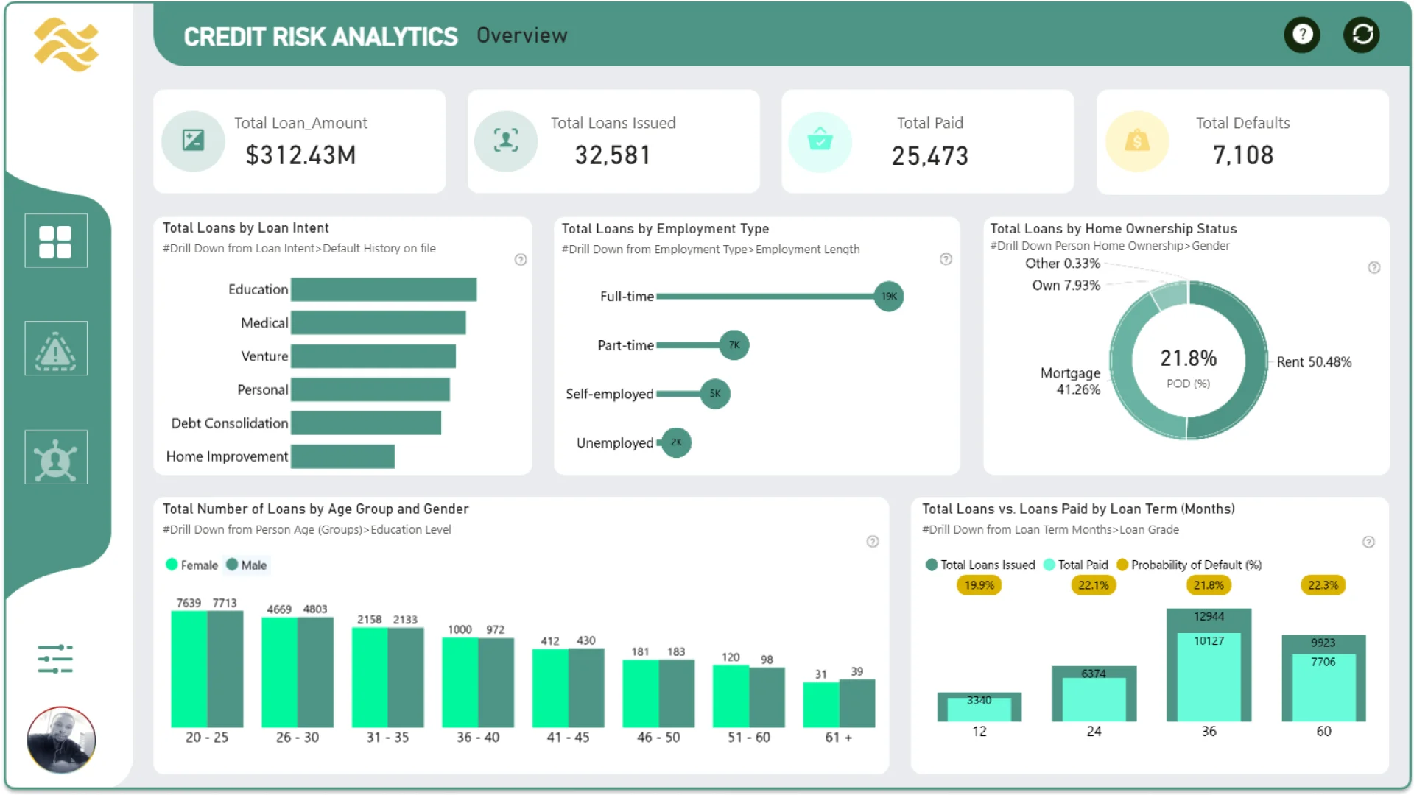Click the user profile photo thumbnail
The image size is (1414, 795).
tap(61, 740)
